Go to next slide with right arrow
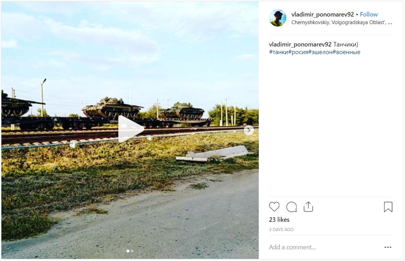 coord(249,130)
